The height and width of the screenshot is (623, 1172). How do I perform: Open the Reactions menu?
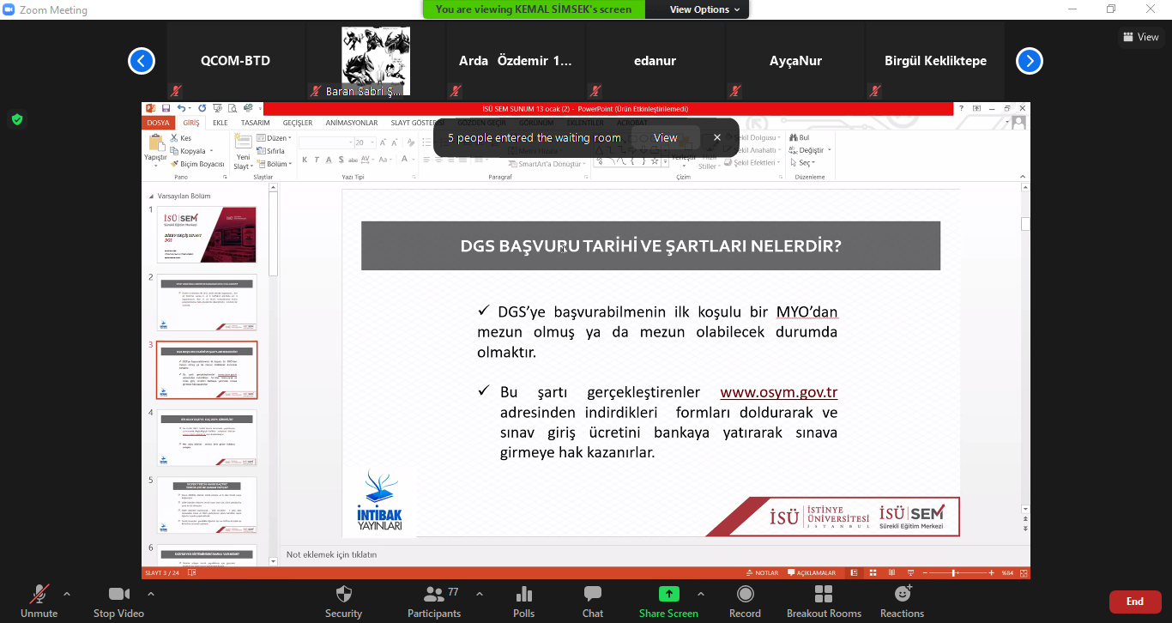pyautogui.click(x=902, y=595)
